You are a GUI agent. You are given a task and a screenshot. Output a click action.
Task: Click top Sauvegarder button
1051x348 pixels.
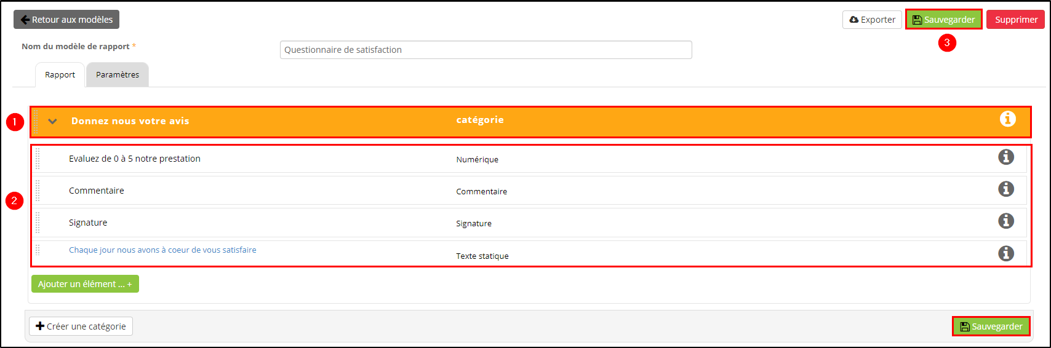943,20
